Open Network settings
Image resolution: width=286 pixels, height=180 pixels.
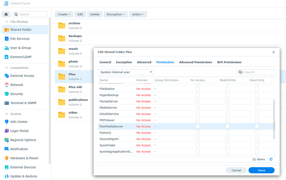pyautogui.click(x=25, y=85)
